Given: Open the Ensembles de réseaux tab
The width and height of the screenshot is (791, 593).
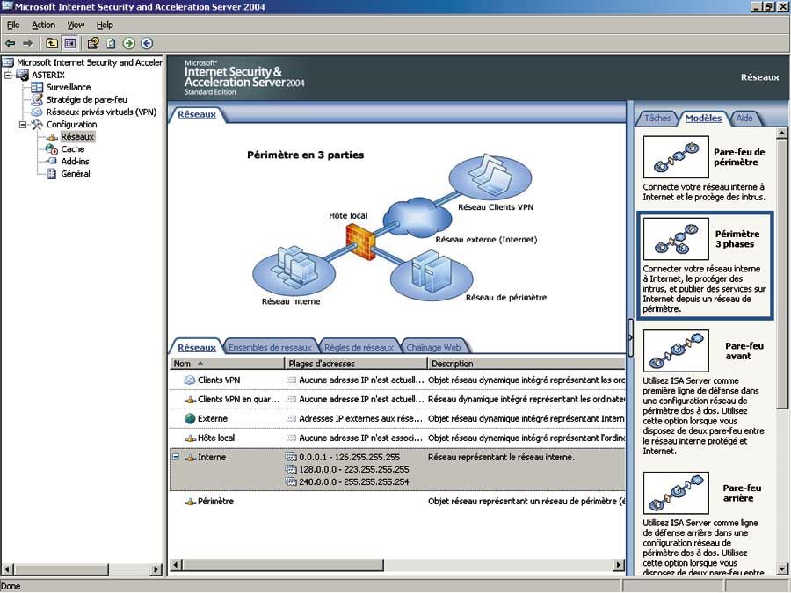Looking at the screenshot, I should click(270, 347).
